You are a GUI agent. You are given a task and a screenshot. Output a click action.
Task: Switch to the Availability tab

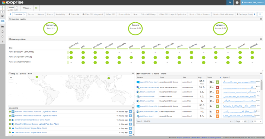coord(60,14)
